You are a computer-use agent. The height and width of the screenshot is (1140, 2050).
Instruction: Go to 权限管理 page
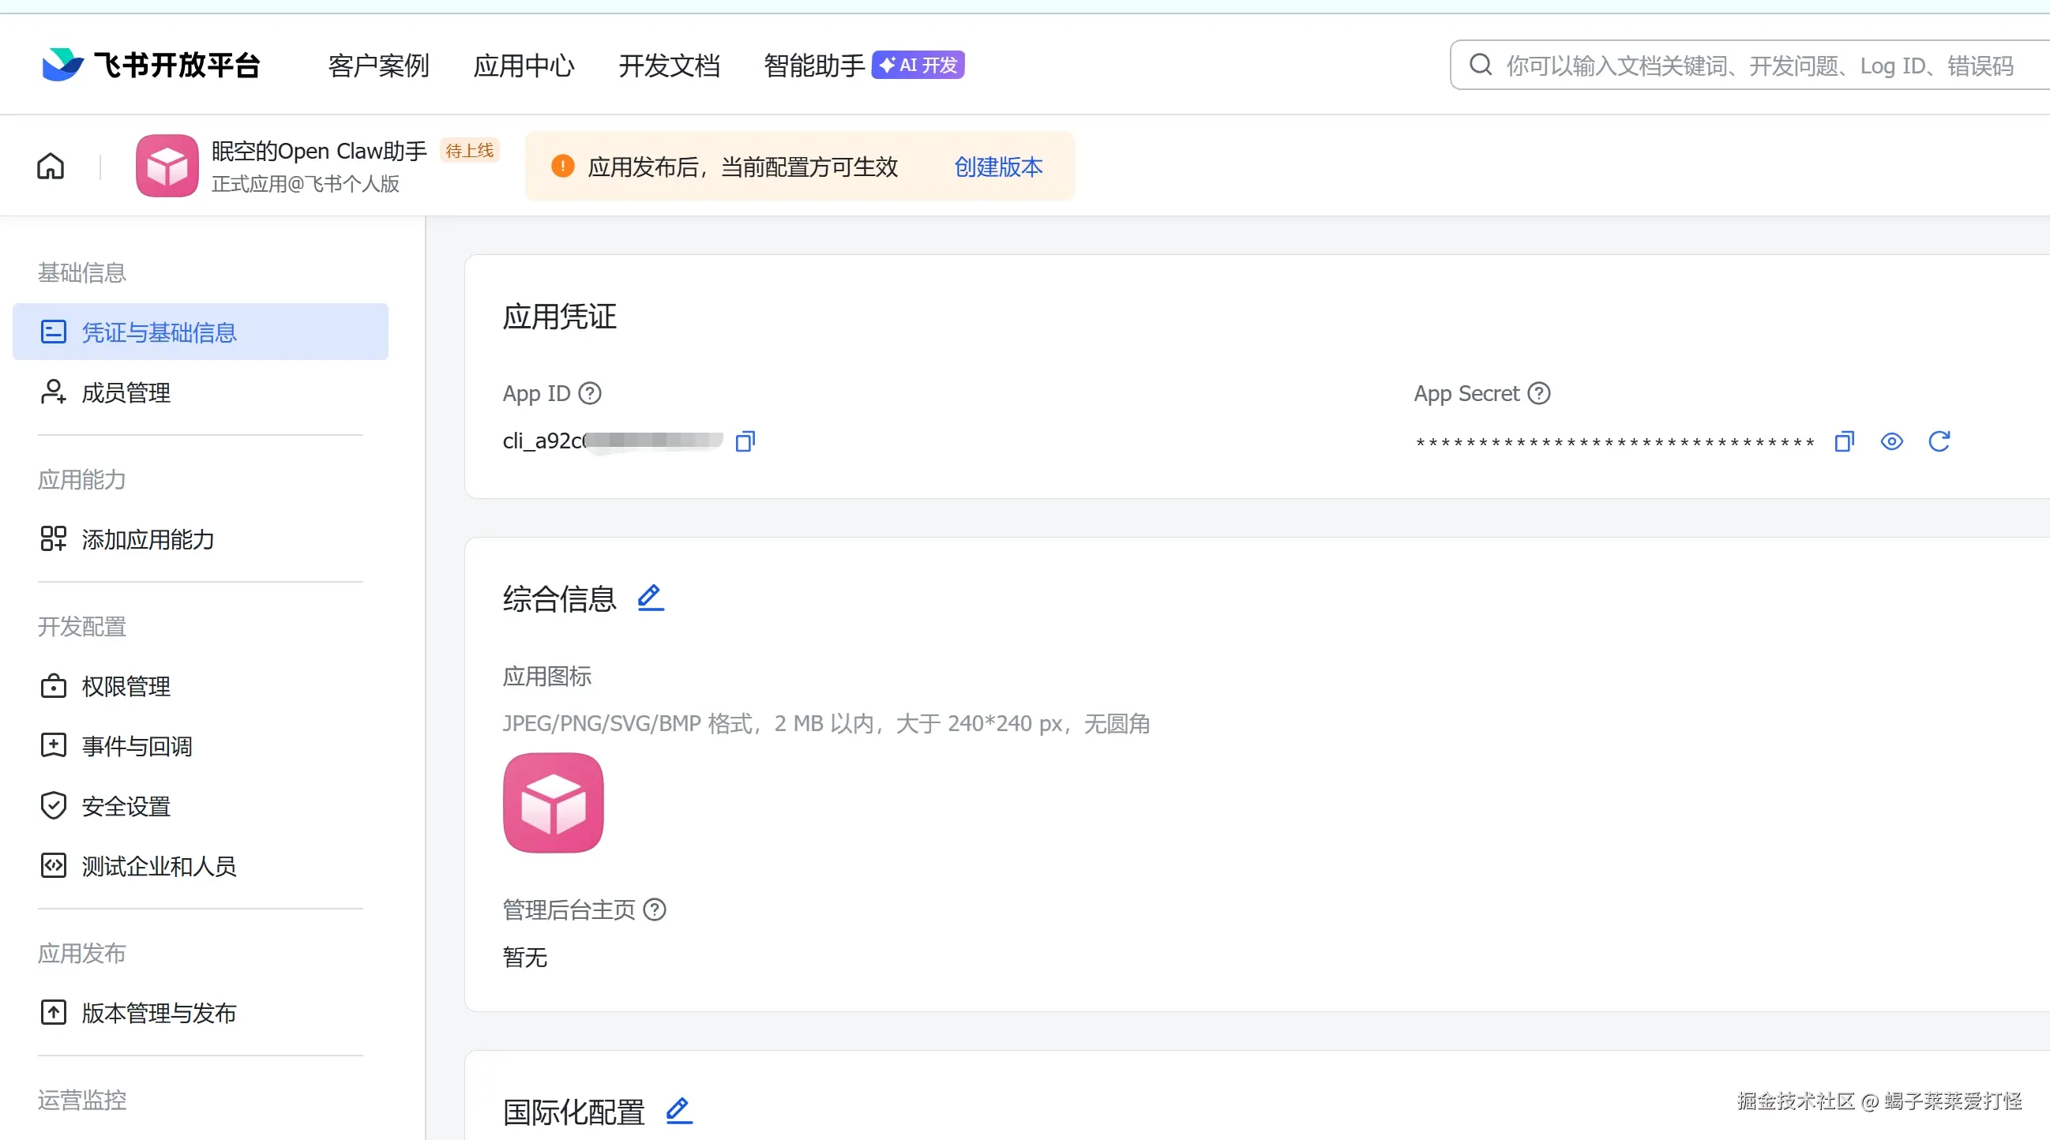126,686
